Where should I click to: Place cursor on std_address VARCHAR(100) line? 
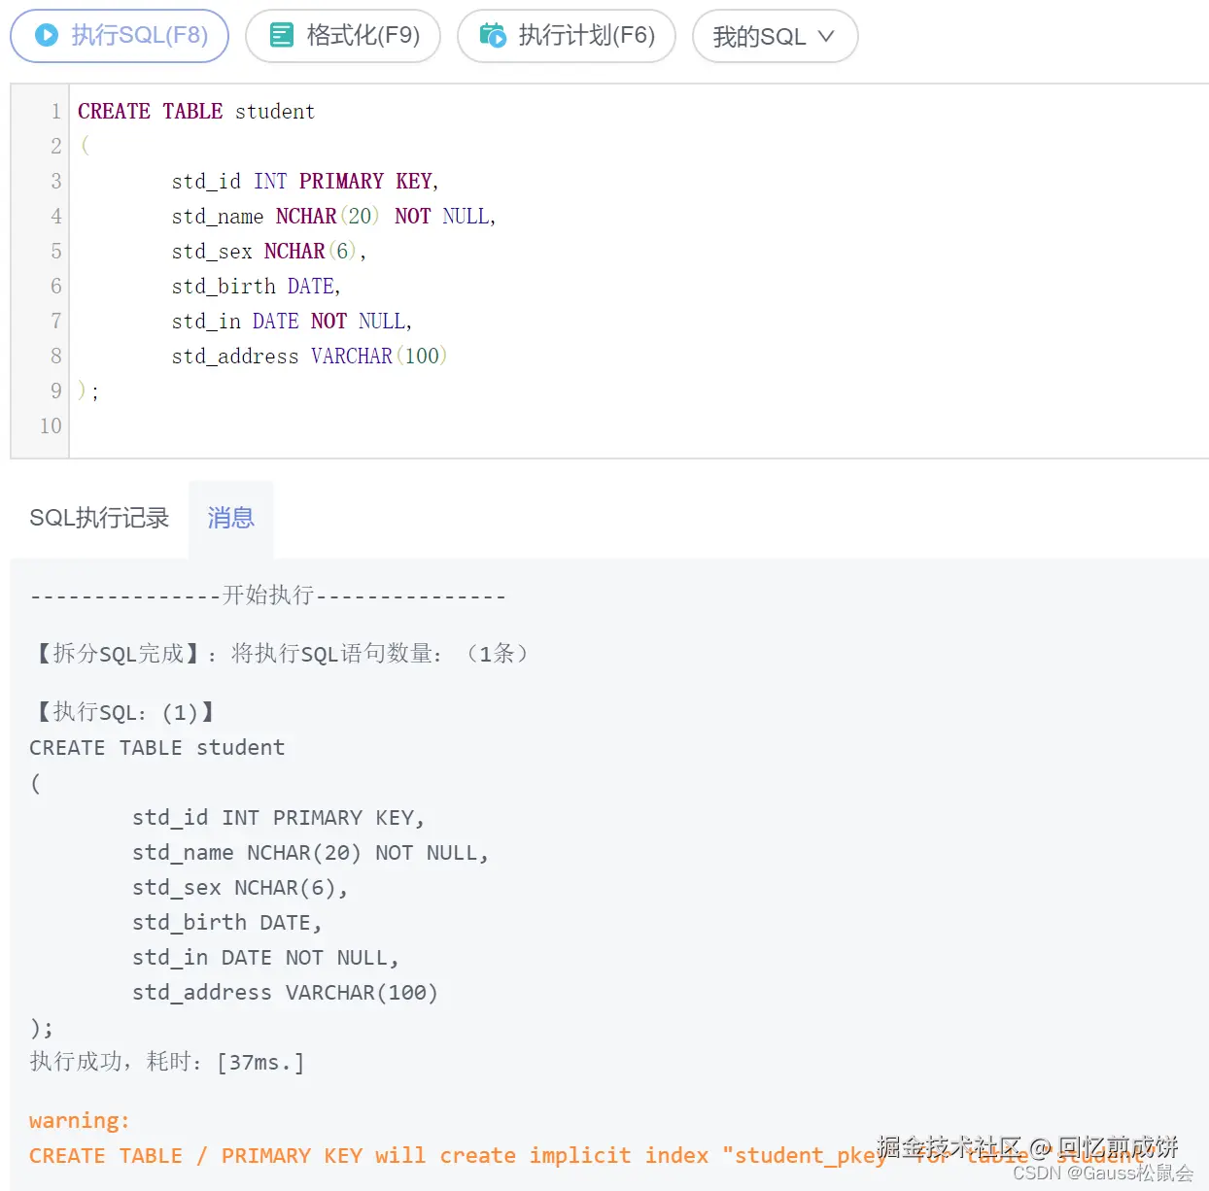tap(309, 356)
